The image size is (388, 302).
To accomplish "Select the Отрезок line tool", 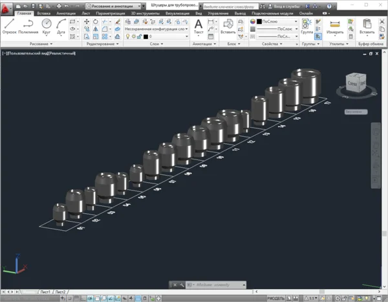I will click(10, 27).
